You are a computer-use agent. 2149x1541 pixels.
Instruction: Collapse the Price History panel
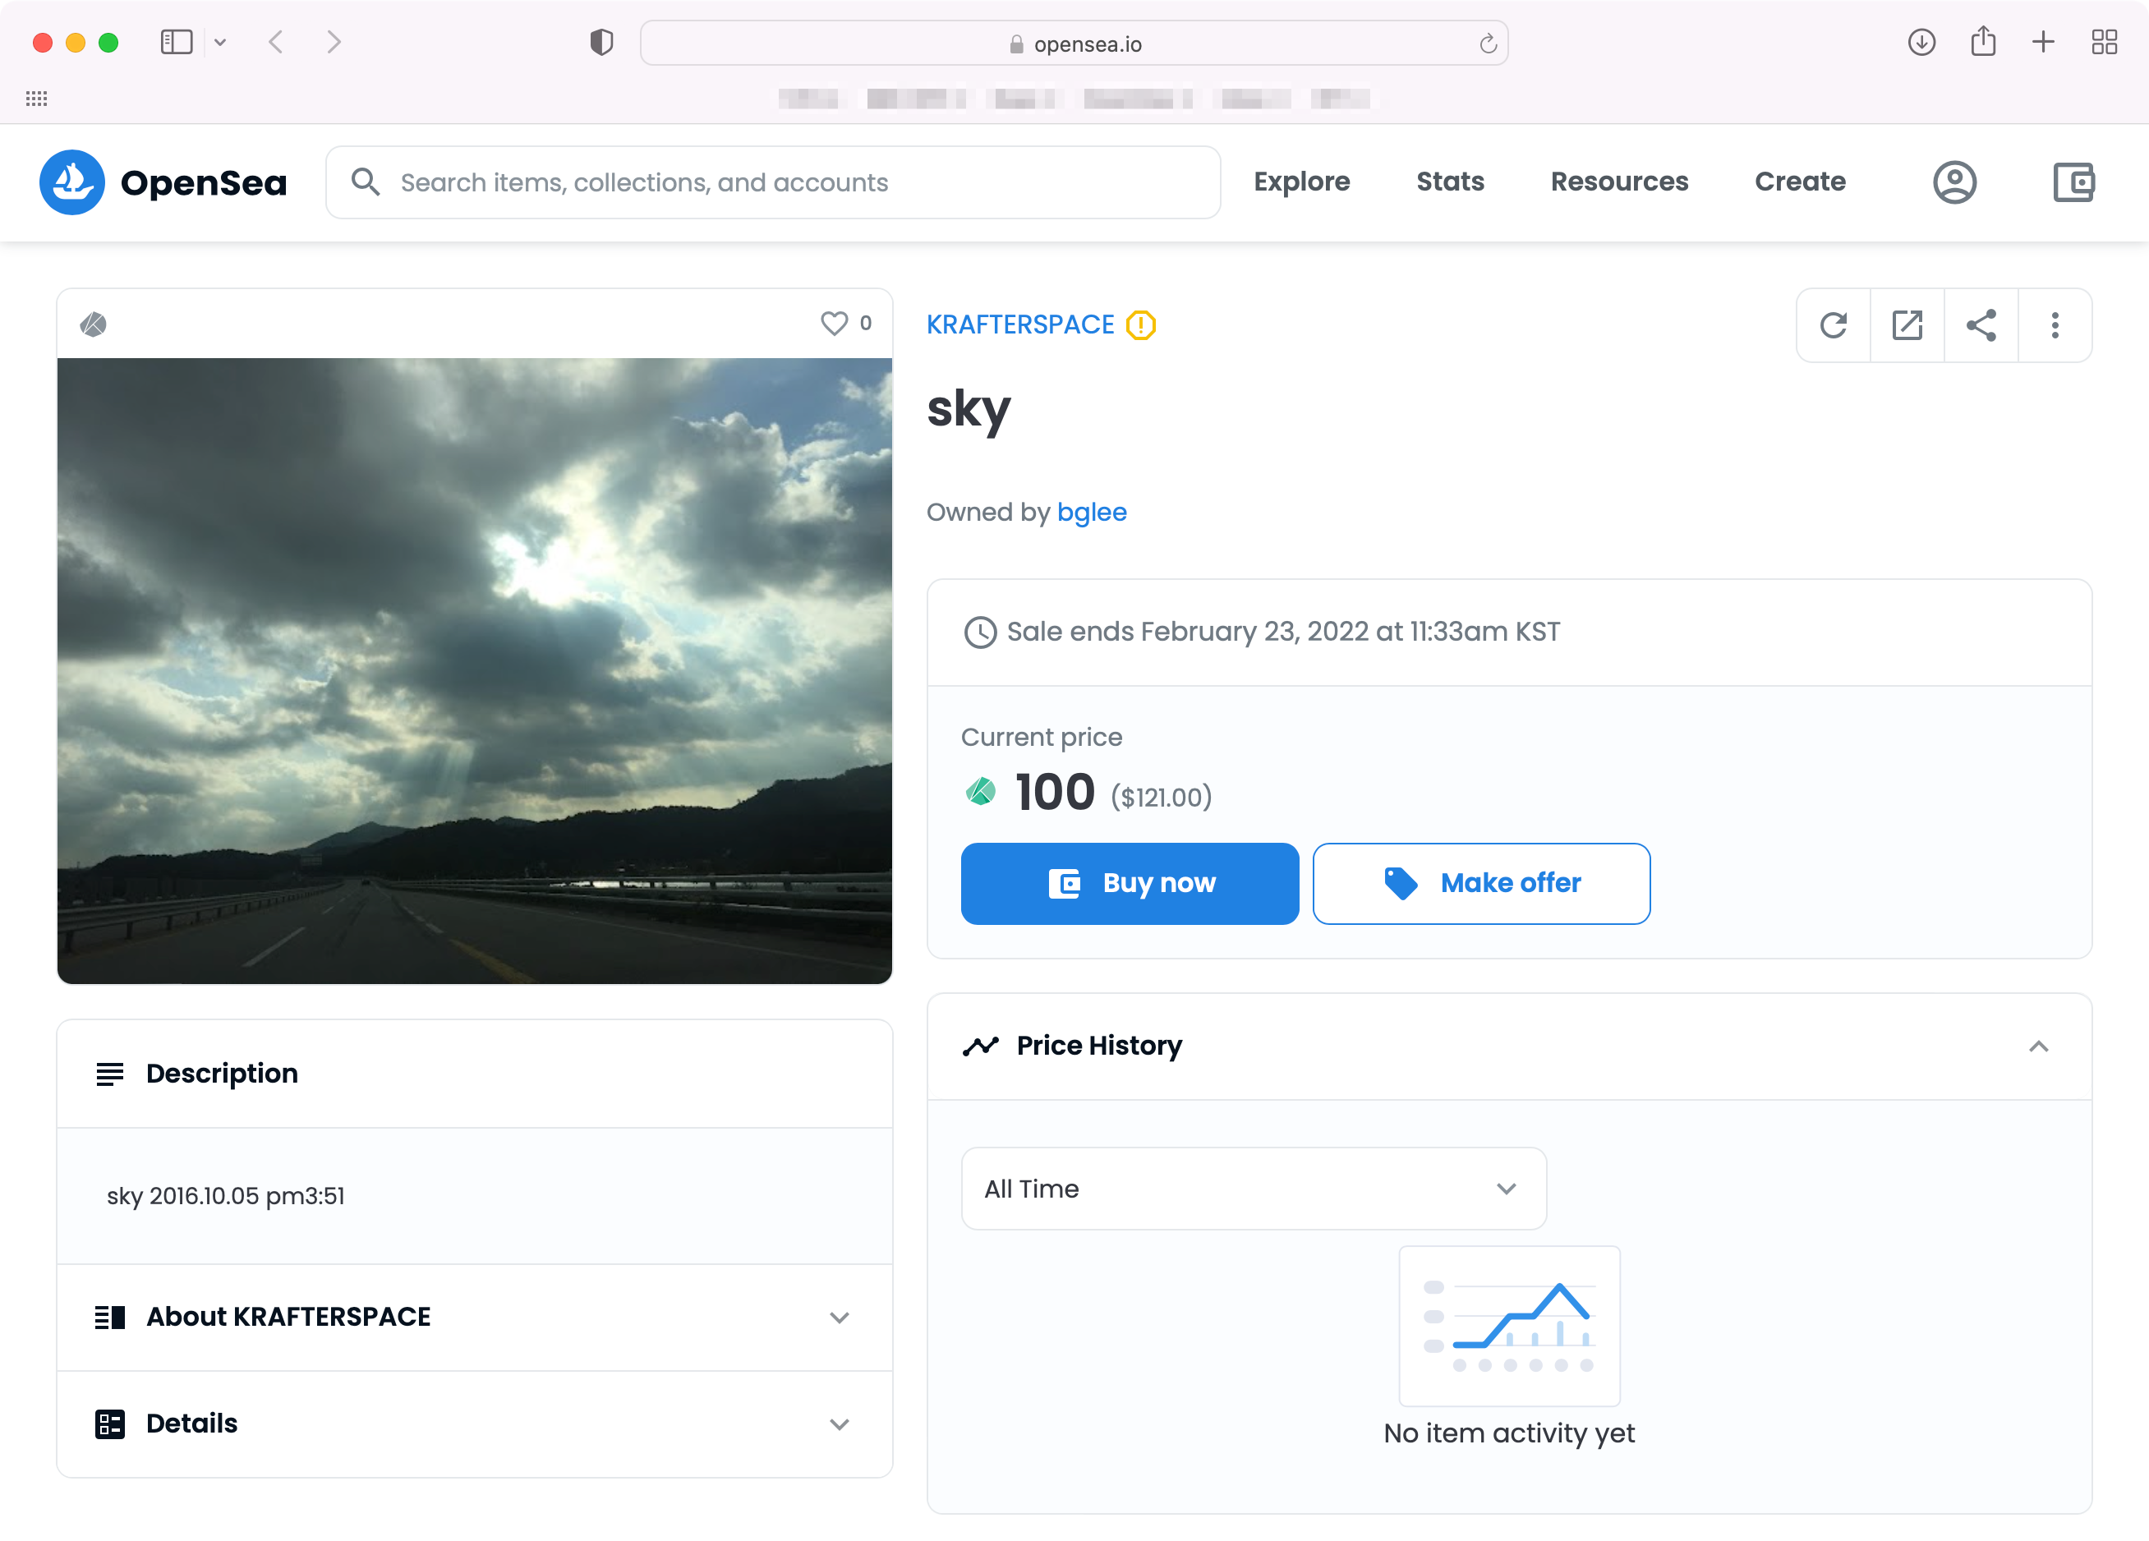pyautogui.click(x=2038, y=1046)
